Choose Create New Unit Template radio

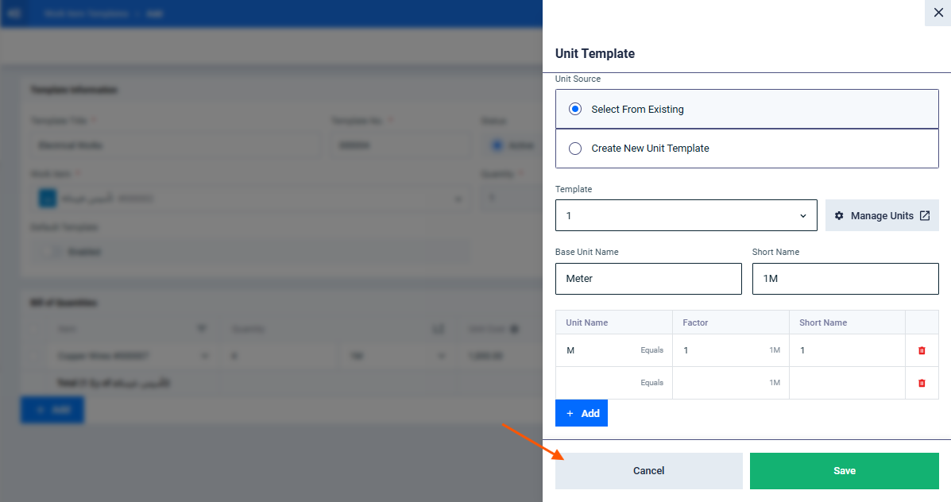[x=575, y=149]
